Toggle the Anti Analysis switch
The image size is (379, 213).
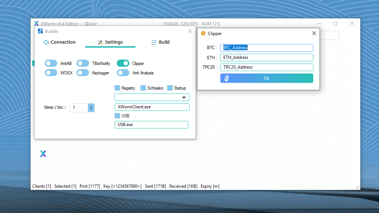(123, 73)
